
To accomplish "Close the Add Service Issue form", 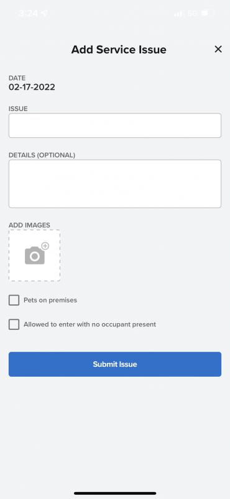I will [218, 49].
